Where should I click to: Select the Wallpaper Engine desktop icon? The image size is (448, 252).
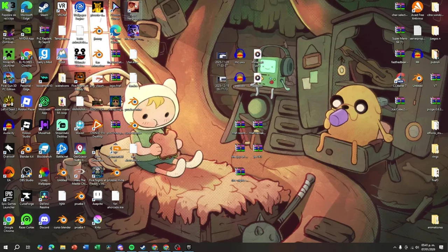[x=80, y=11]
